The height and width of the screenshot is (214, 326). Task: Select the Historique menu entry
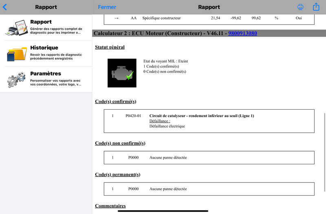(46, 54)
